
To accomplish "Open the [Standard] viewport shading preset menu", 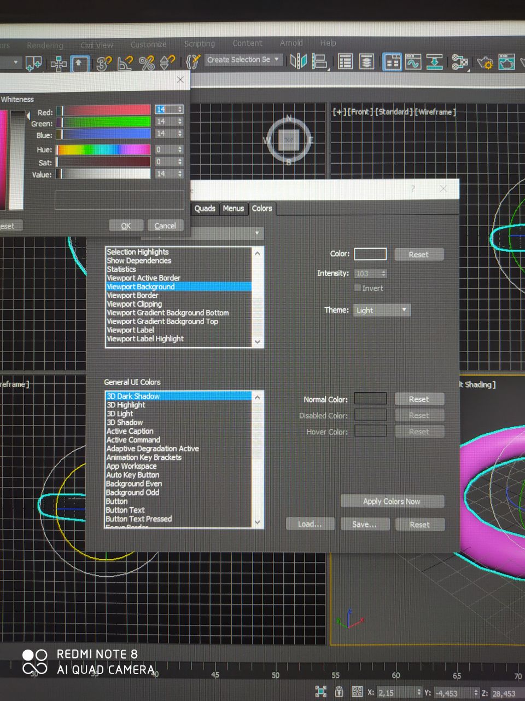I will point(394,112).
